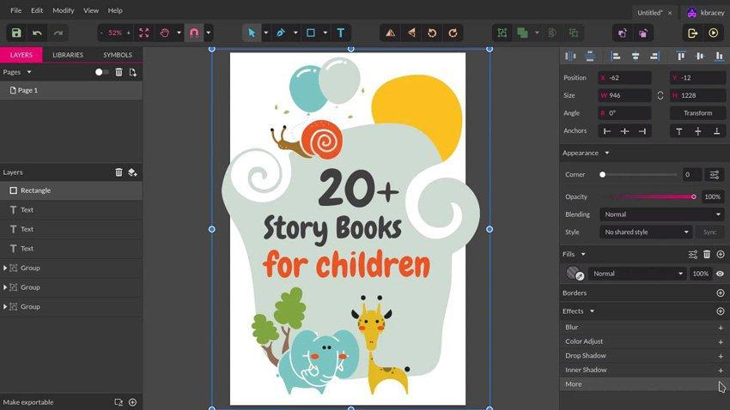Rotate the selection clockwise
Image resolution: width=730 pixels, height=410 pixels.
coord(453,33)
